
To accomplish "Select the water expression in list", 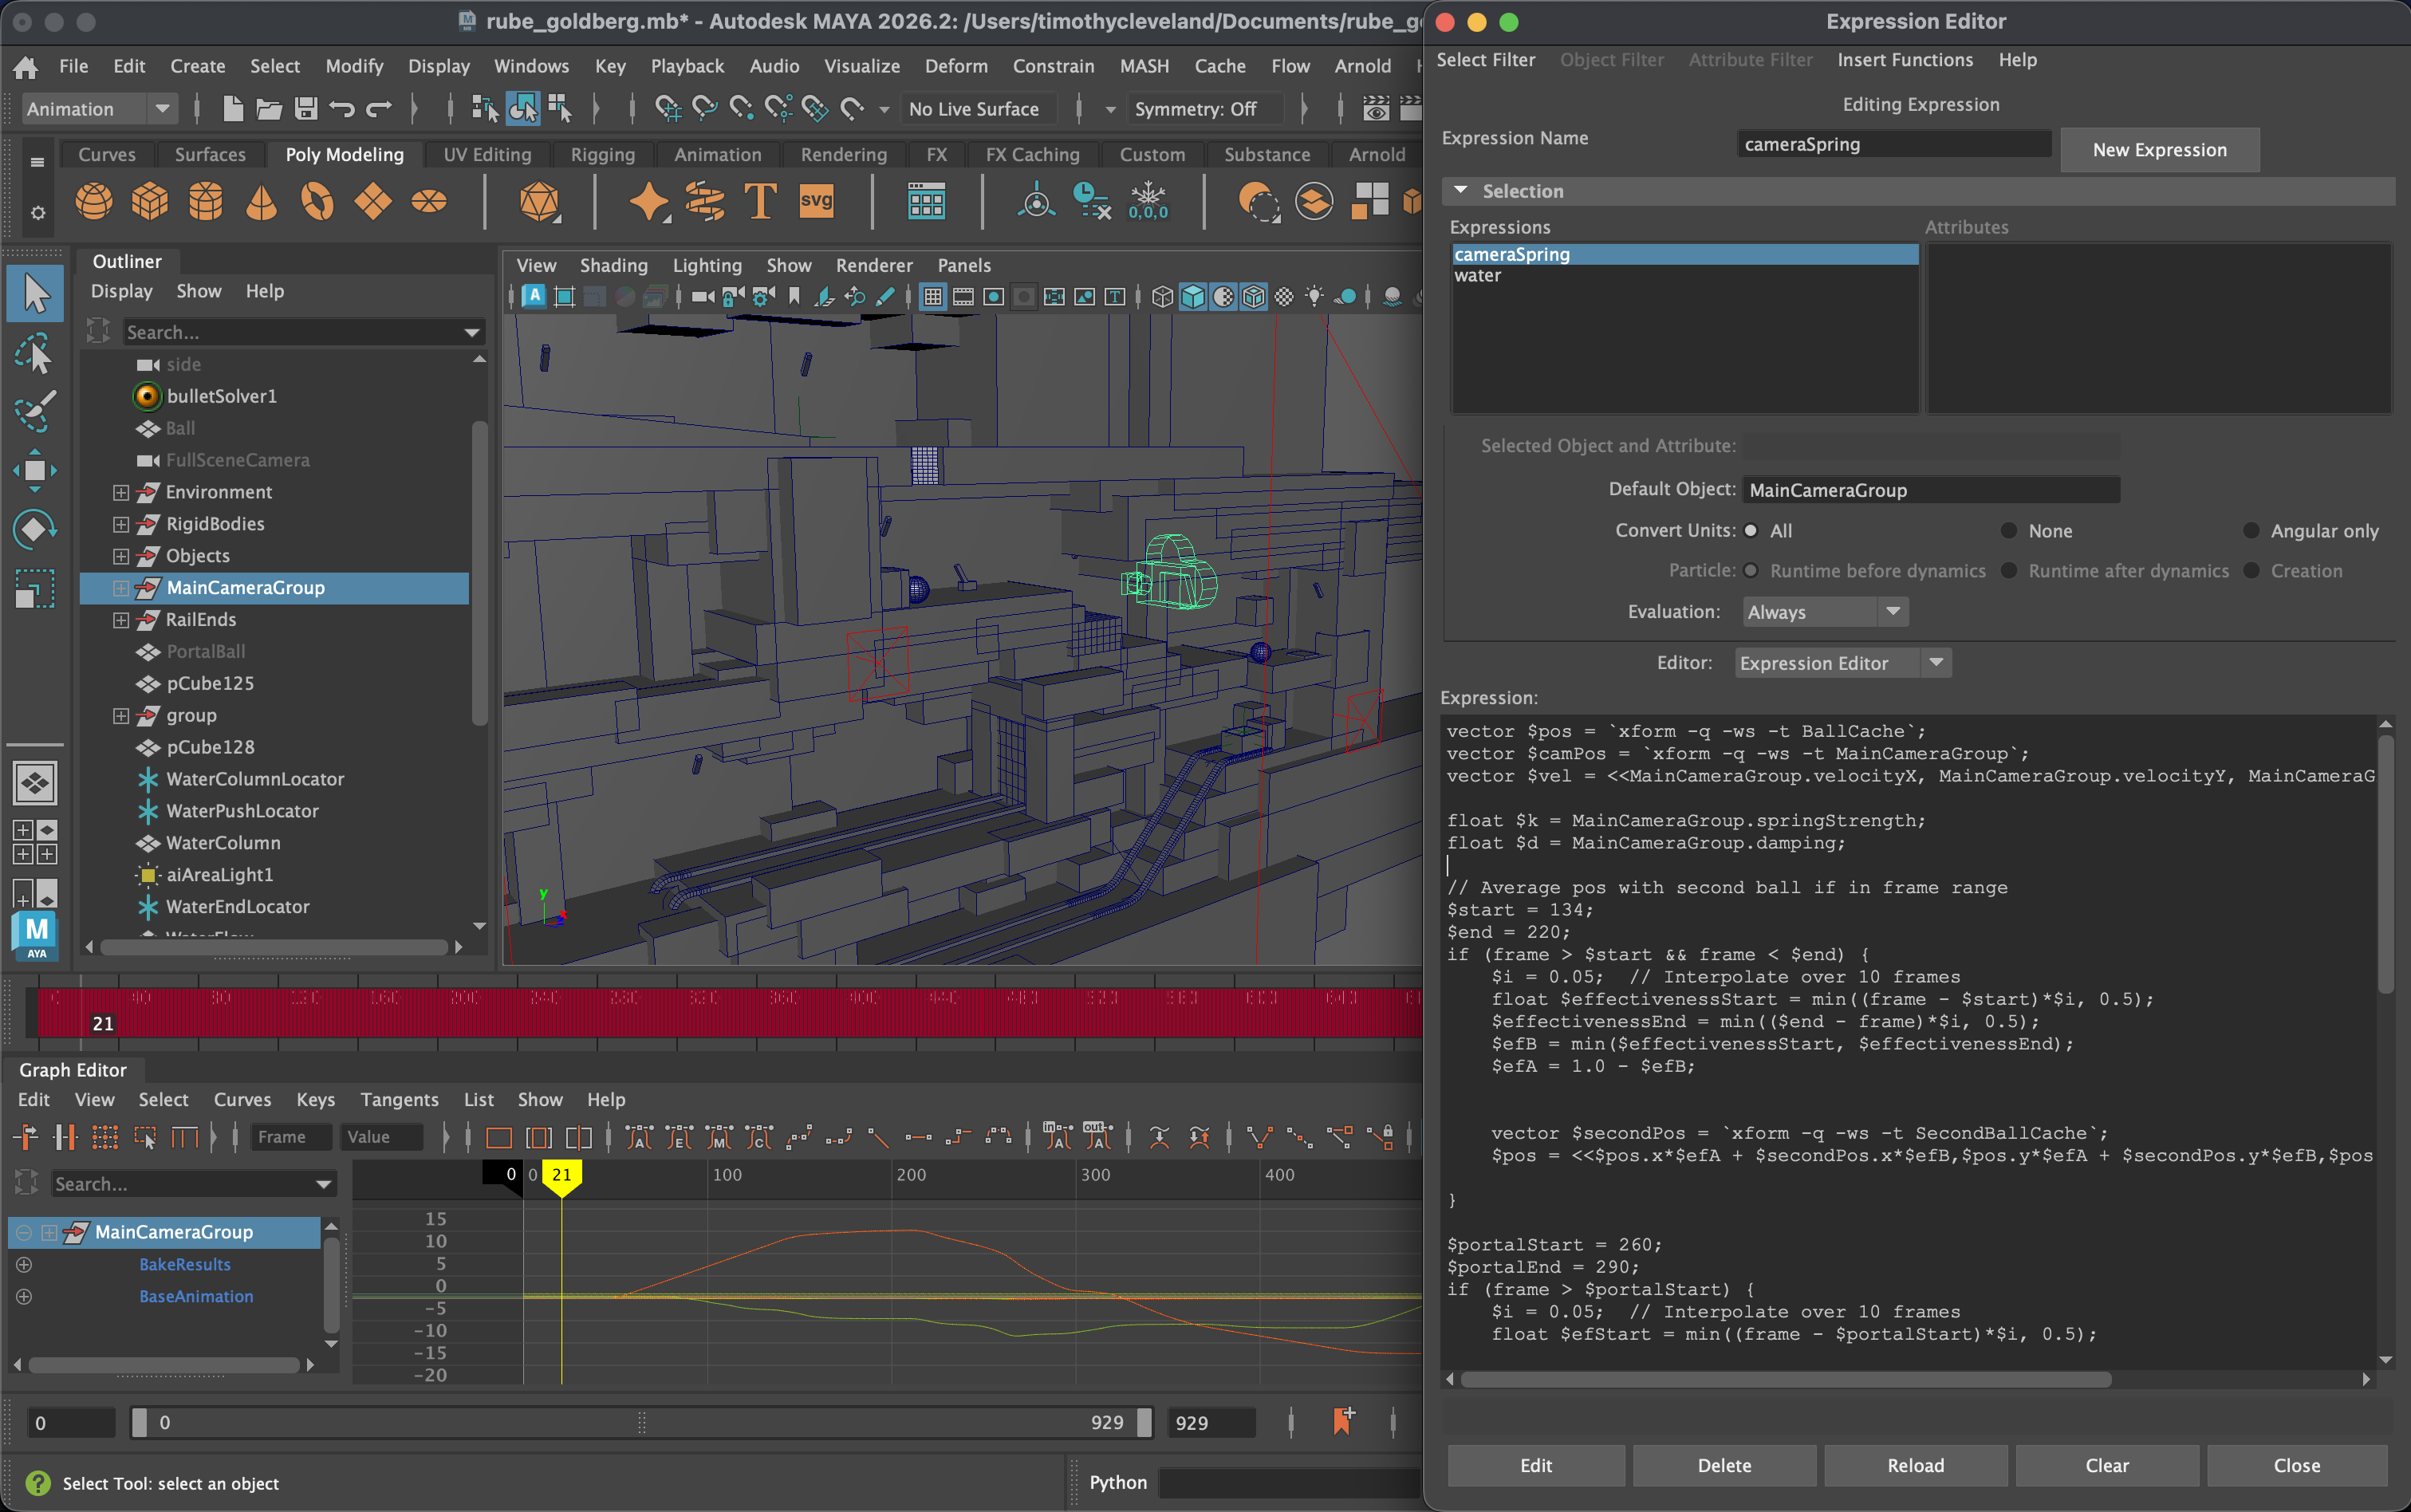I will point(1478,276).
